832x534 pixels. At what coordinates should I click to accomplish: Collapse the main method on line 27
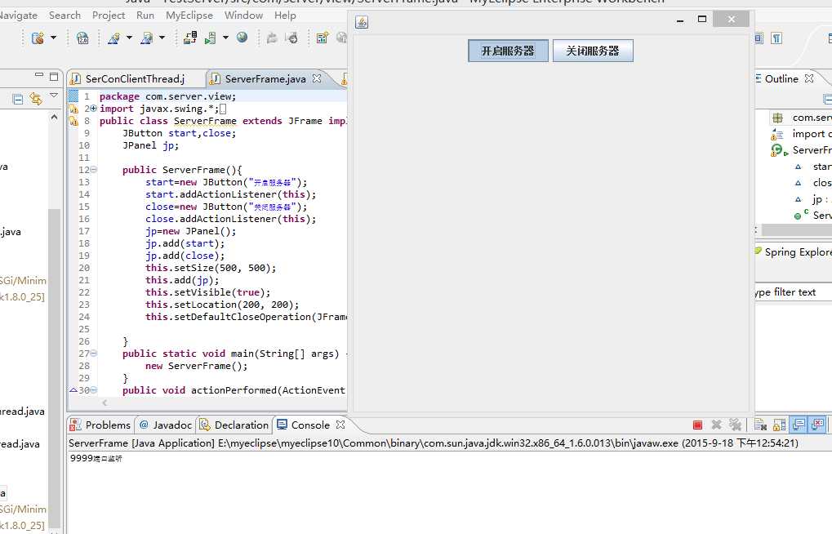(93, 354)
